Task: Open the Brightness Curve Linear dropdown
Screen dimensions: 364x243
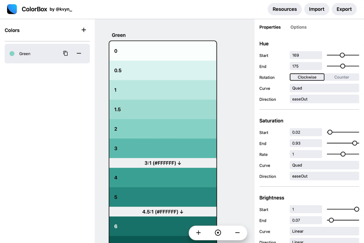Action: tap(324, 231)
